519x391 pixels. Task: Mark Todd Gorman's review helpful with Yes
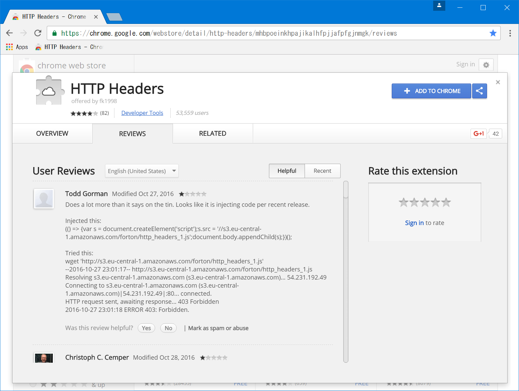(146, 328)
